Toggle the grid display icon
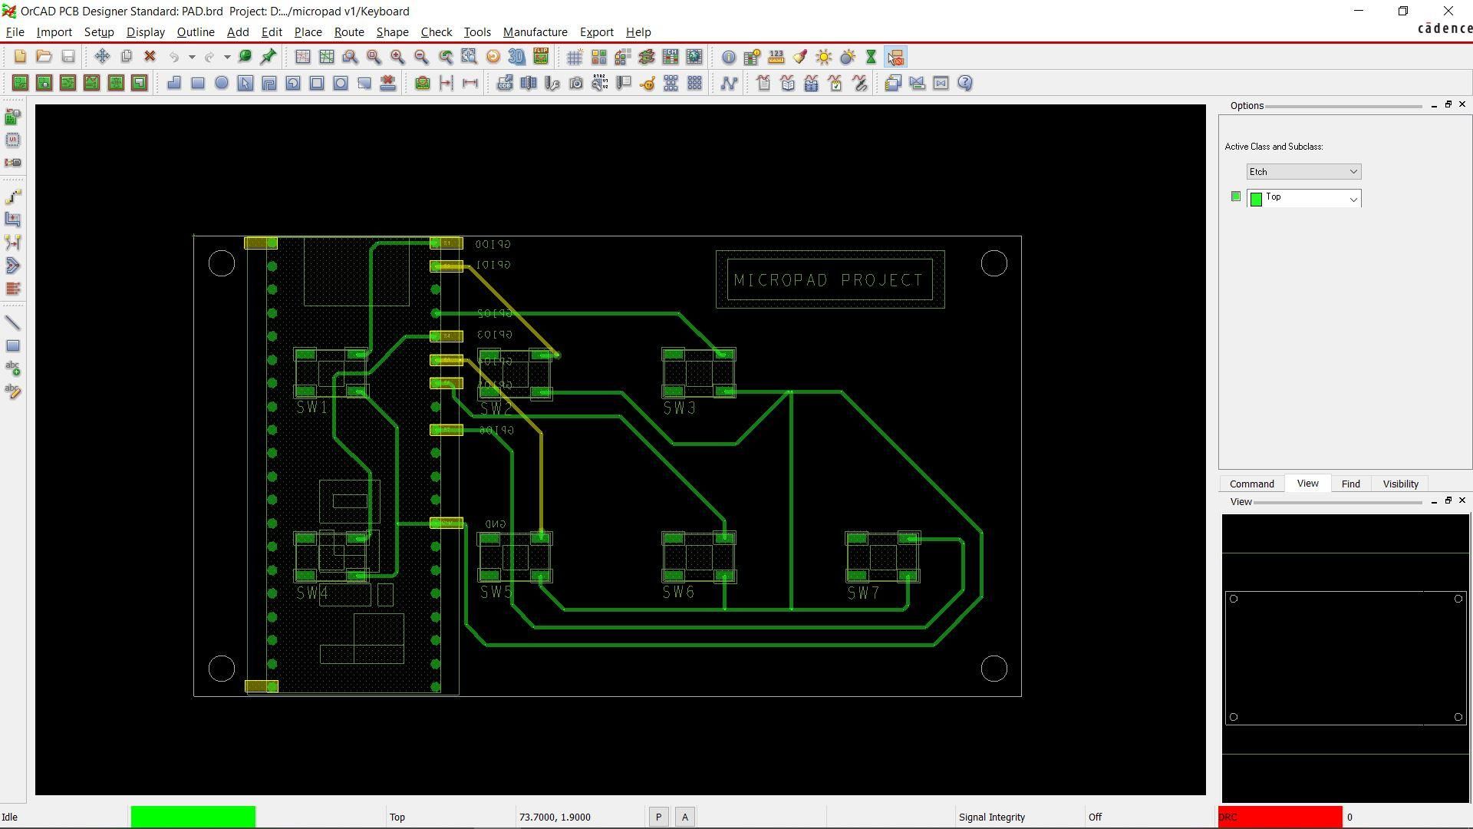The width and height of the screenshot is (1473, 829). point(575,57)
